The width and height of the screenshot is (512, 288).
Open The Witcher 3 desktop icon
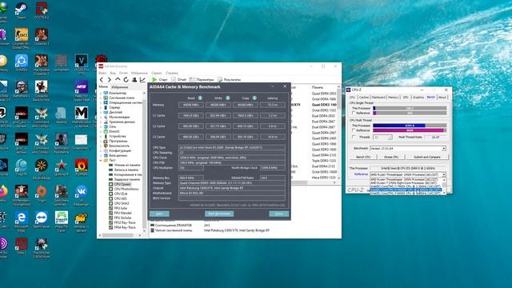42,248
